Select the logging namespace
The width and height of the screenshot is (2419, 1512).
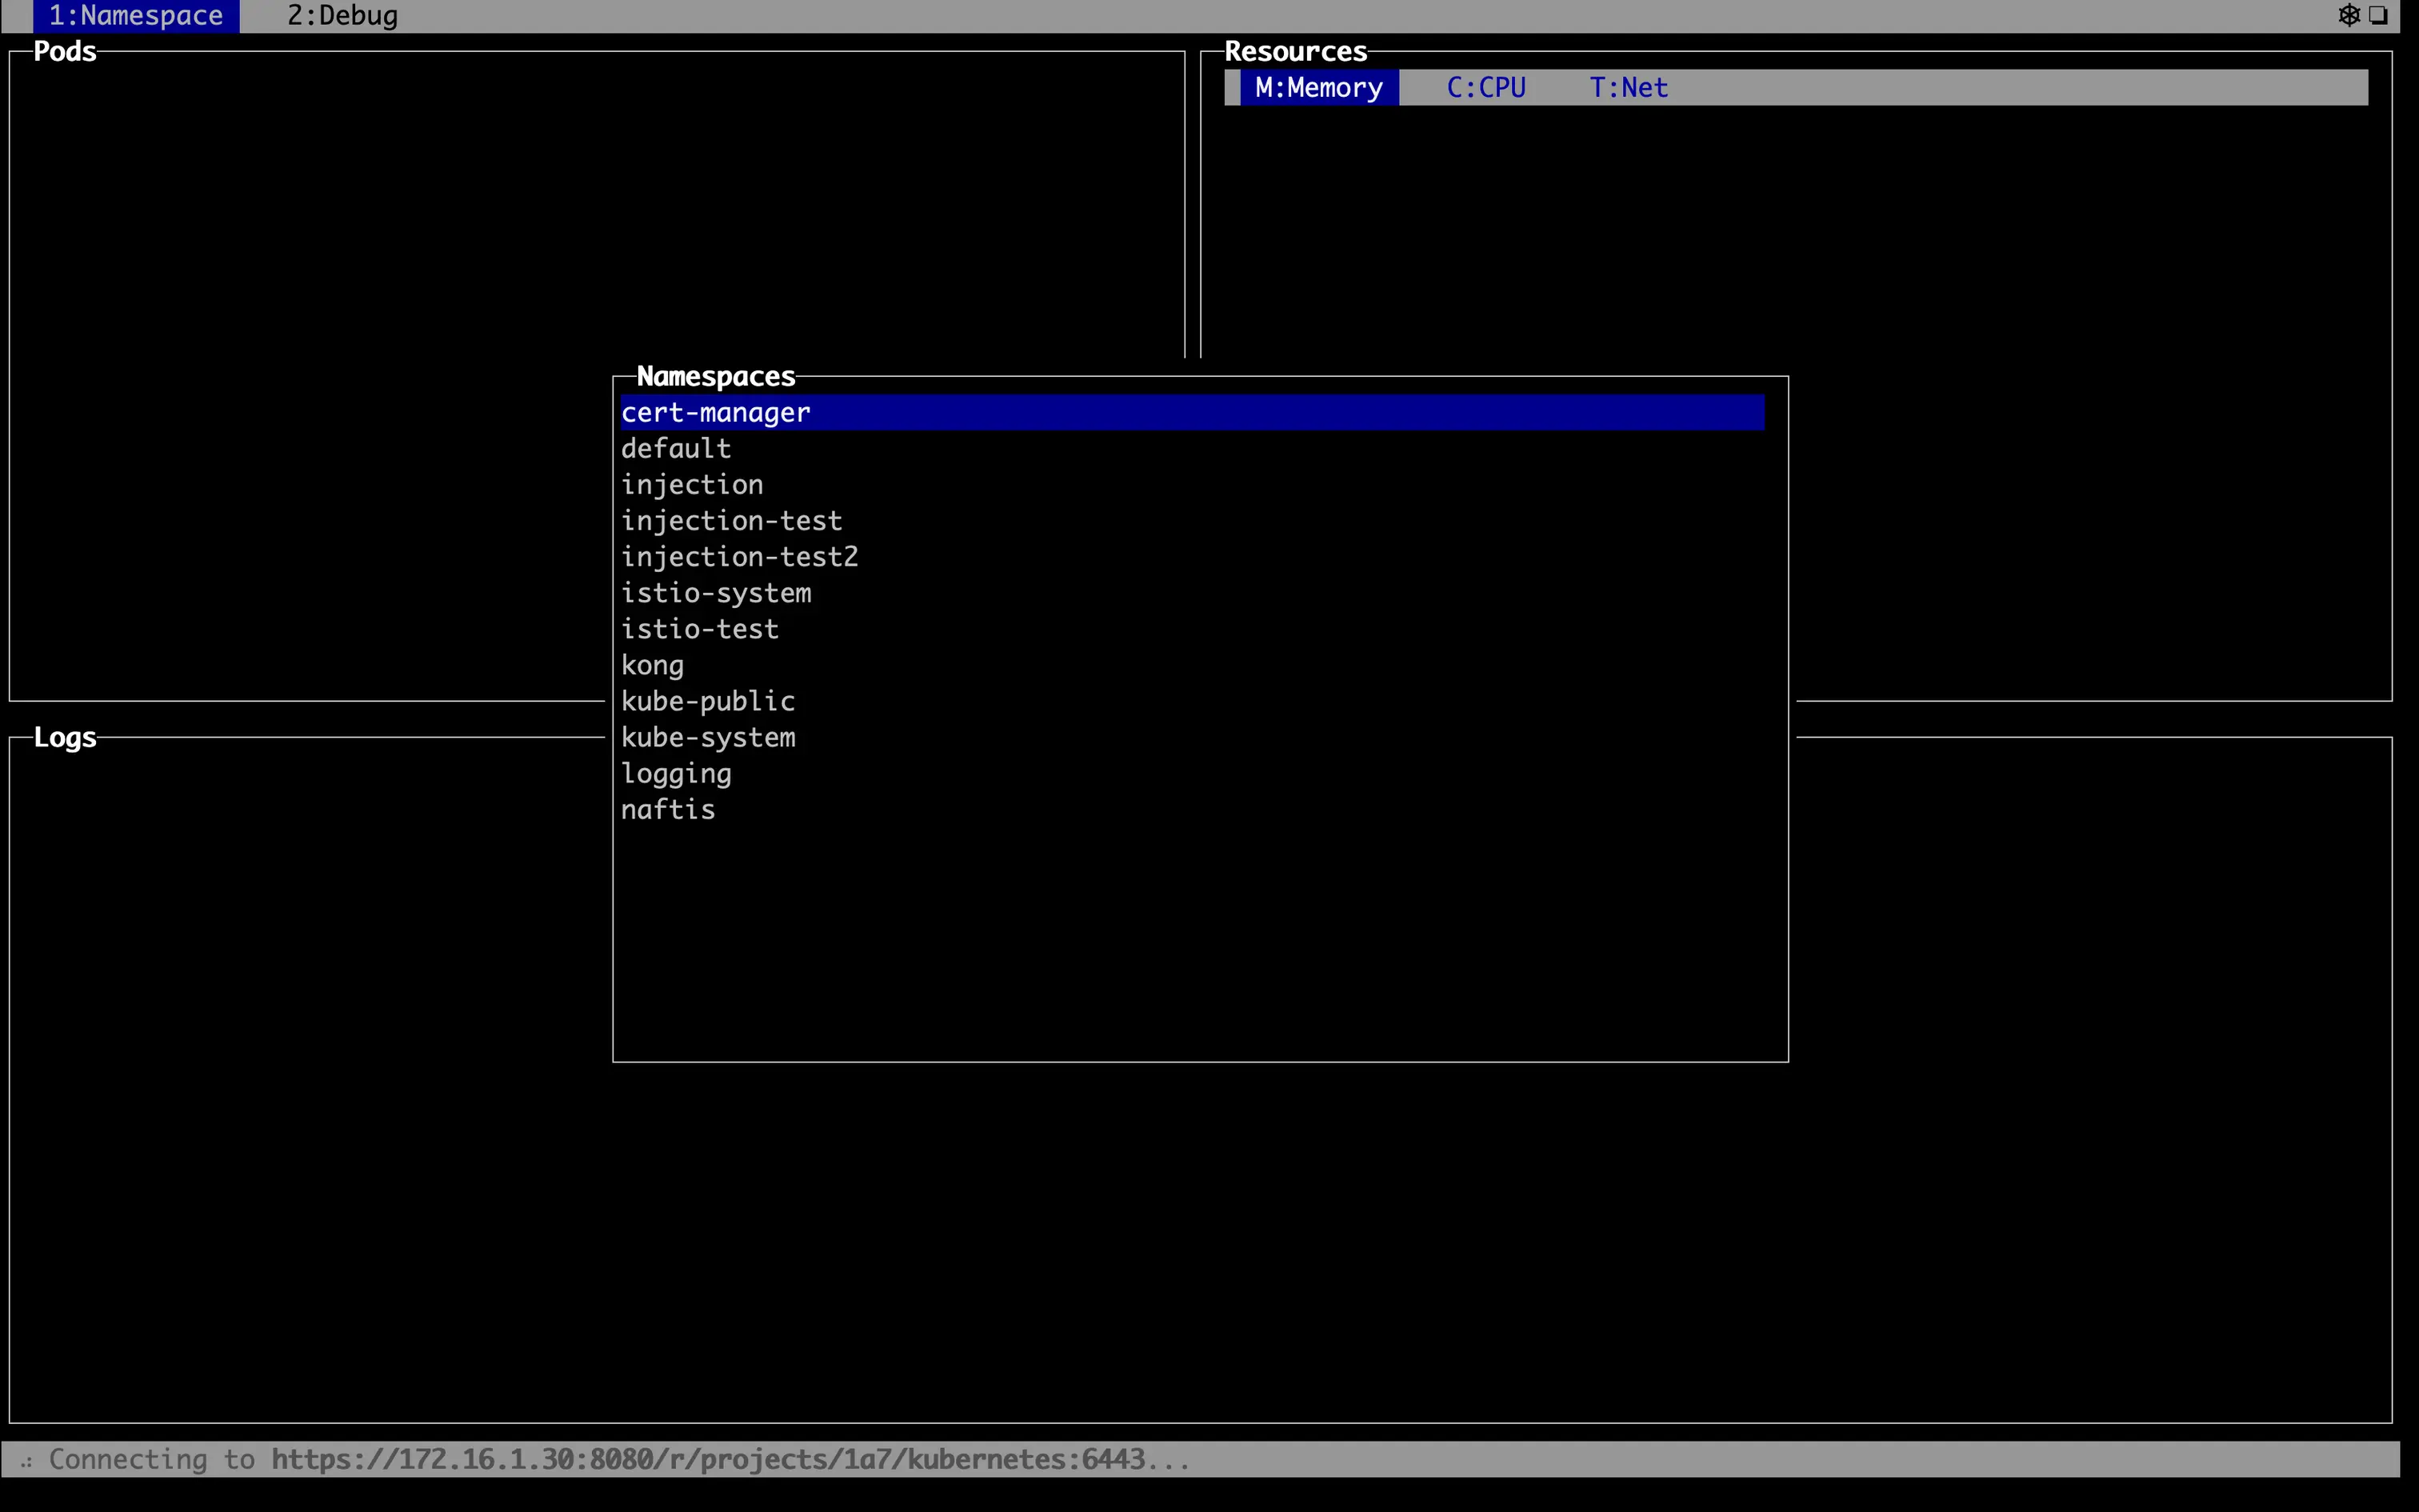676,774
